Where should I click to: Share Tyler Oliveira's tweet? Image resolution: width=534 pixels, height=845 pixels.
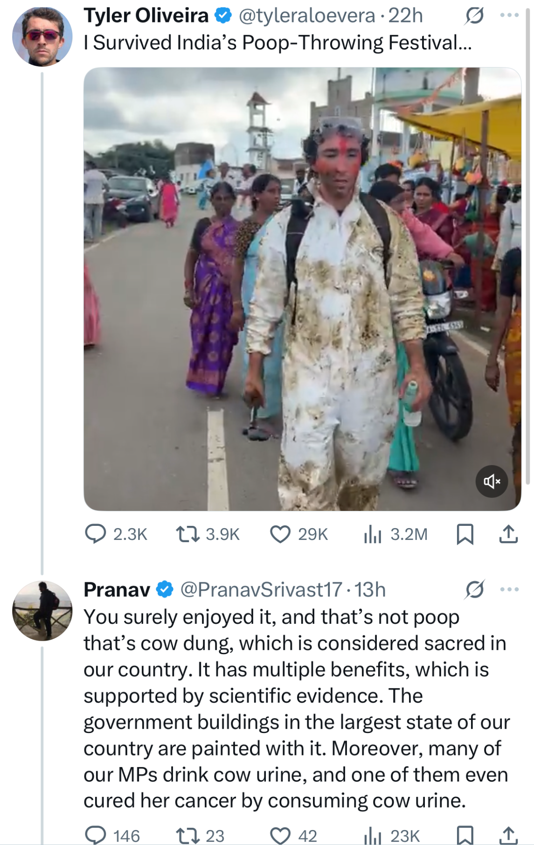(508, 534)
